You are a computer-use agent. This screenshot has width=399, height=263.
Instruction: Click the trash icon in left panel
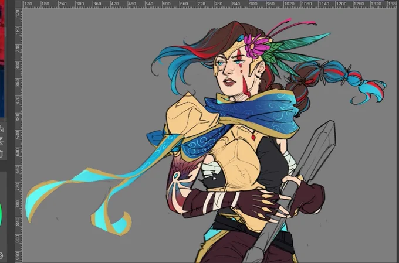pos(1,153)
